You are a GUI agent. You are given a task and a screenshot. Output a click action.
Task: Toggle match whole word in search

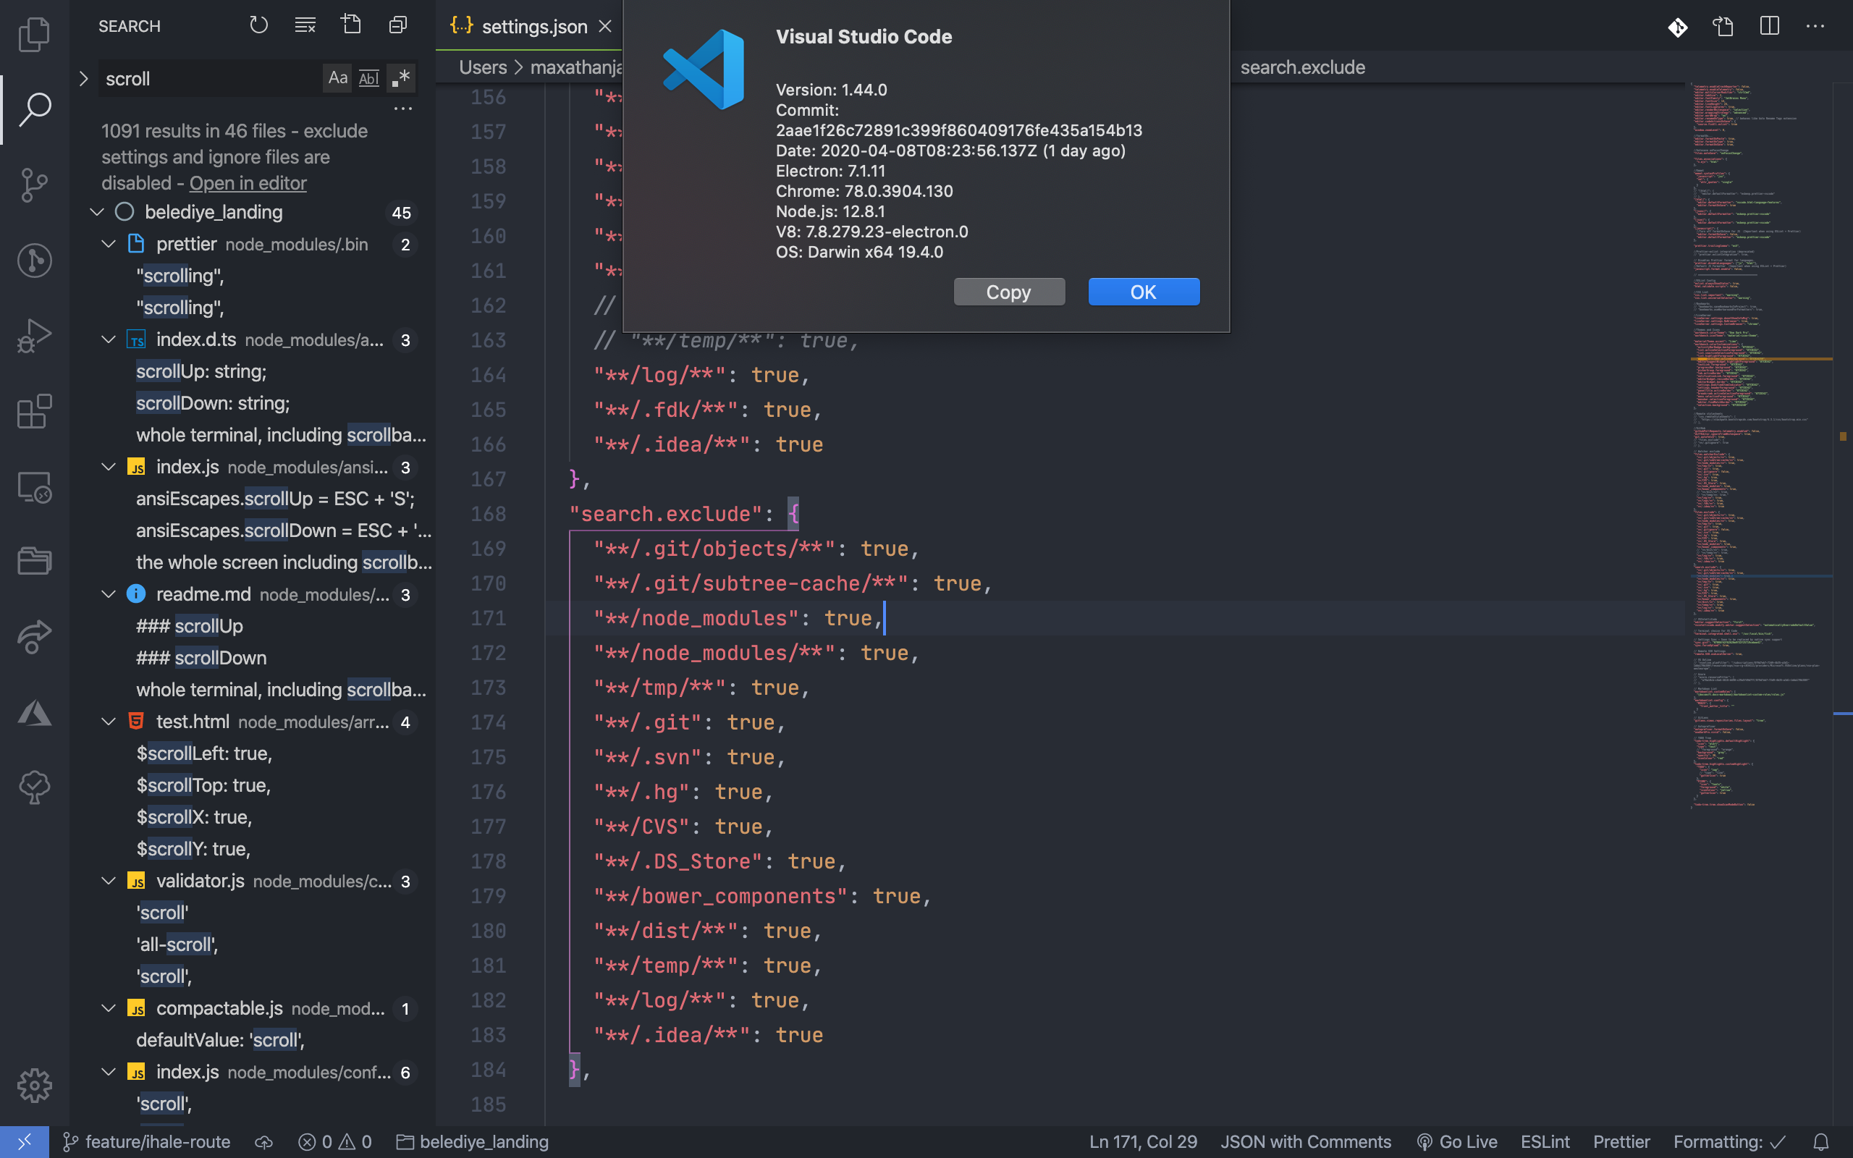point(369,77)
